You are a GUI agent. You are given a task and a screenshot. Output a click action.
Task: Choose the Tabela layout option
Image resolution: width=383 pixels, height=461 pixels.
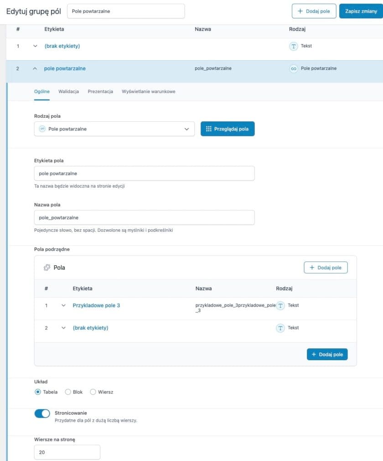coord(38,392)
